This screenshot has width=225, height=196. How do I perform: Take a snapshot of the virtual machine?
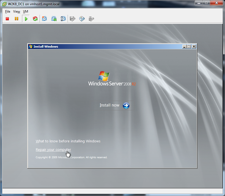click(x=44, y=19)
